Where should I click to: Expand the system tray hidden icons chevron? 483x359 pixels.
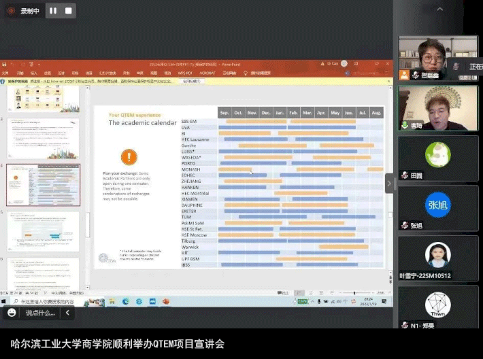(x=313, y=302)
